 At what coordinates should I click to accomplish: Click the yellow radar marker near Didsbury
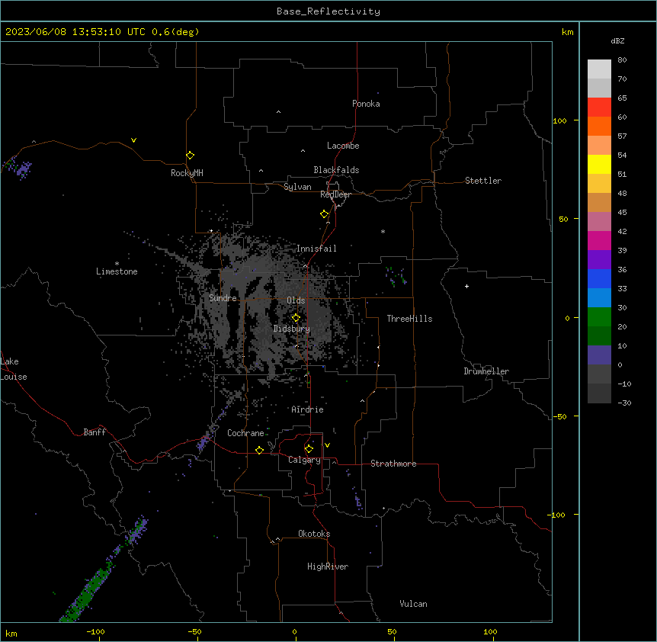[x=296, y=318]
